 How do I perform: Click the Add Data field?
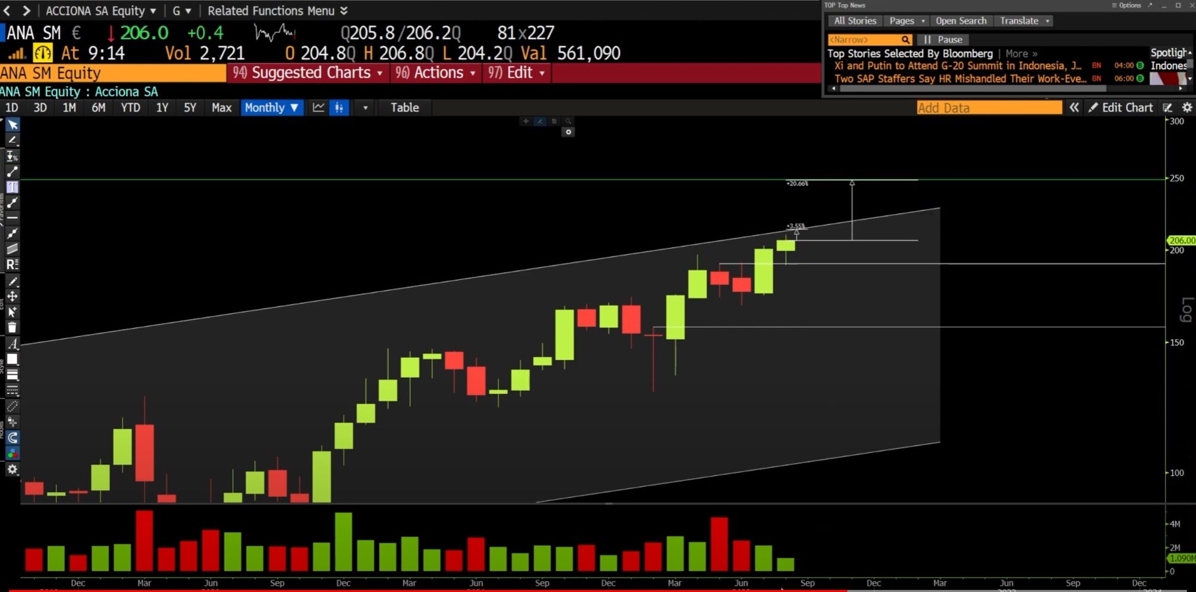tap(989, 108)
